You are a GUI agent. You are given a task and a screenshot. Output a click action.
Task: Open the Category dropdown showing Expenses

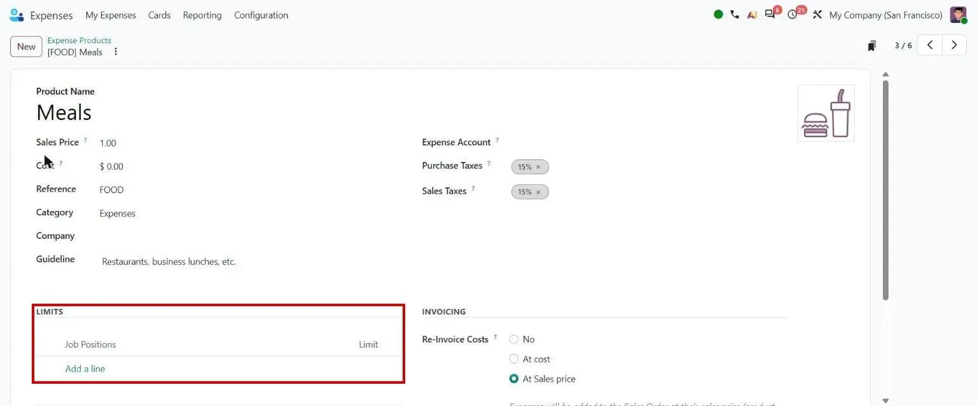pyautogui.click(x=249, y=213)
